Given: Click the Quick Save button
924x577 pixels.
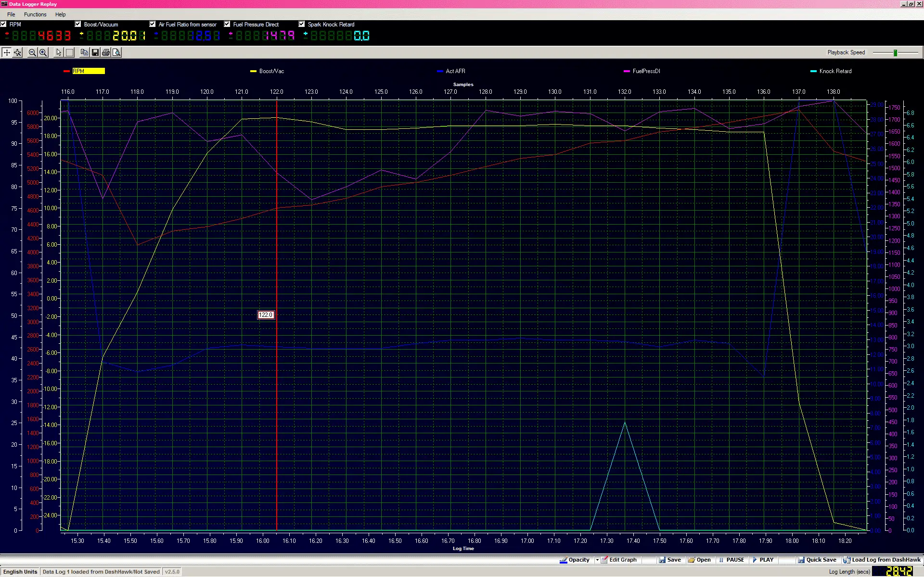Looking at the screenshot, I should pos(817,560).
